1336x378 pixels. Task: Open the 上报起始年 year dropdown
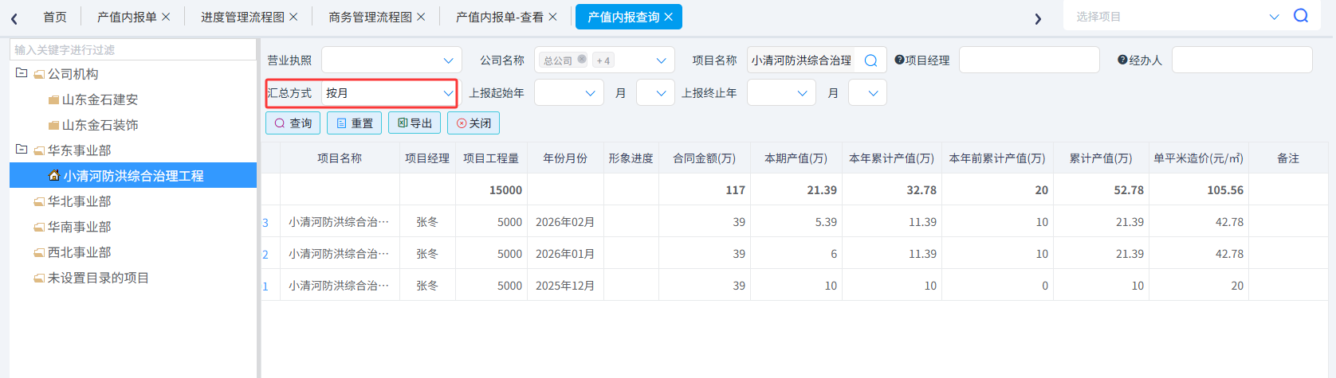point(569,93)
